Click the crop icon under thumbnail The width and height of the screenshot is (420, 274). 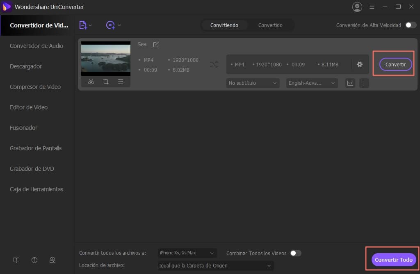tap(106, 82)
